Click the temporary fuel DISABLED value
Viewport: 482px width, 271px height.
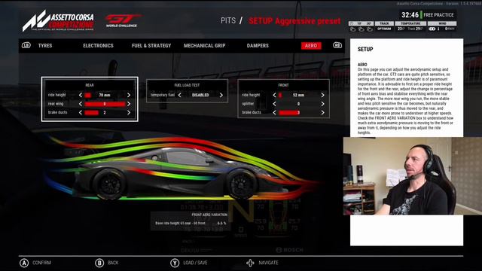tap(200, 96)
